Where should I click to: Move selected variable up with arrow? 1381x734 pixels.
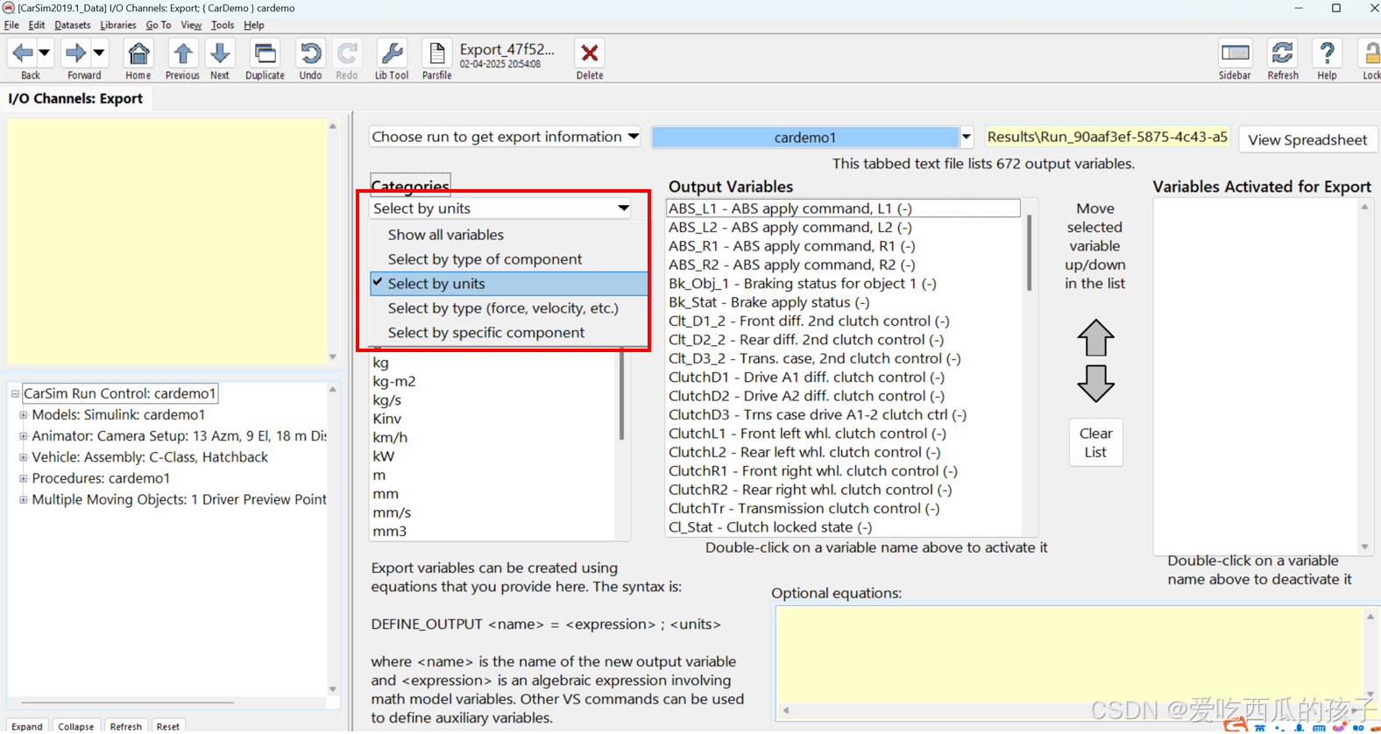tap(1095, 338)
